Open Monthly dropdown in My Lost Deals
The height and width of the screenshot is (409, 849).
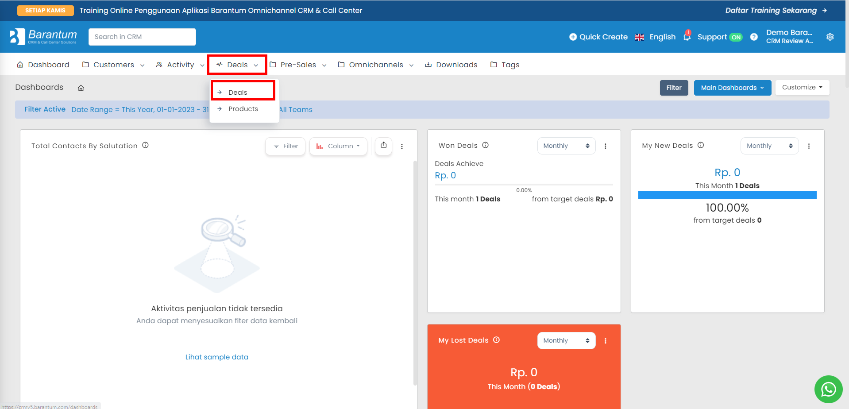566,340
